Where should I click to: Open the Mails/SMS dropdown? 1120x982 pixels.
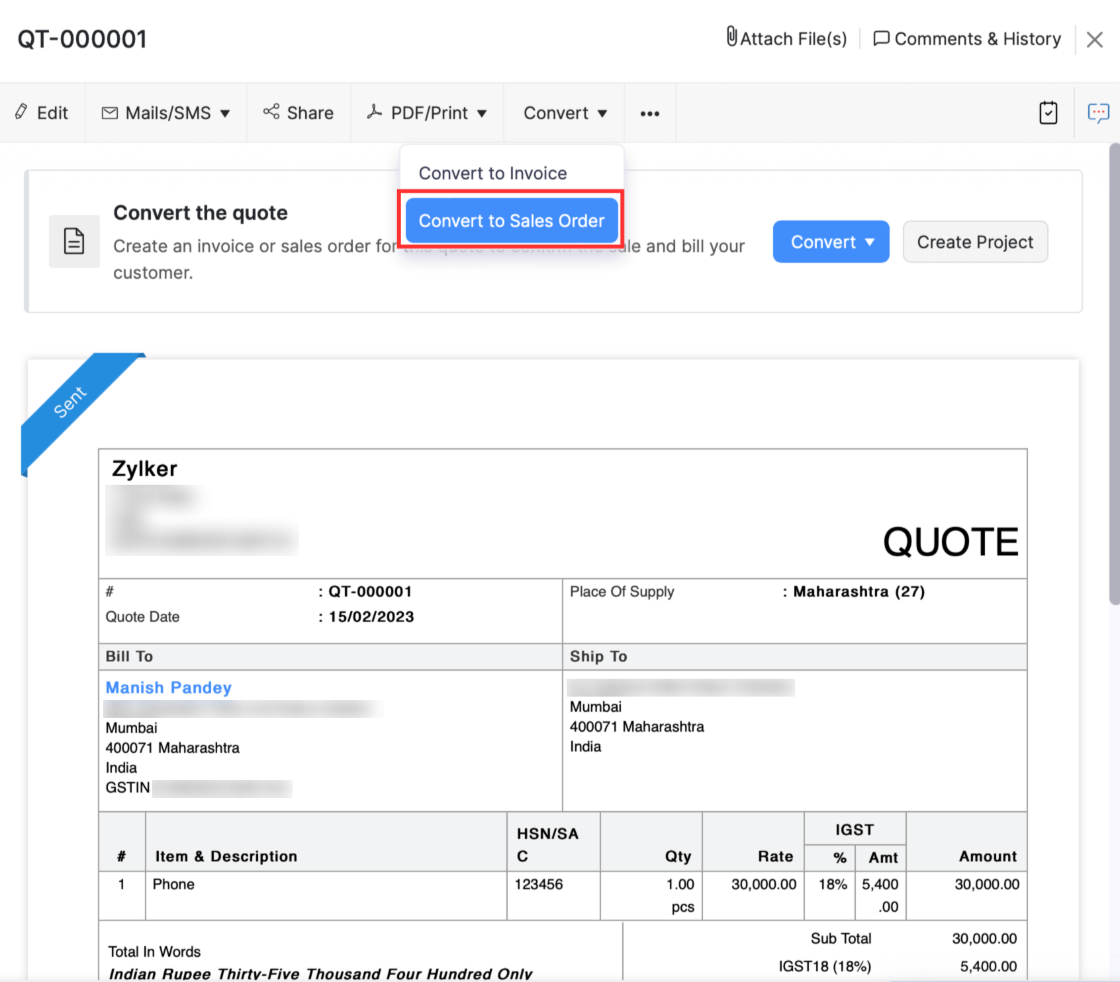165,113
